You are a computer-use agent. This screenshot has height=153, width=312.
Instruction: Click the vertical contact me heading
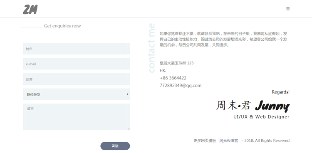click(x=151, y=48)
